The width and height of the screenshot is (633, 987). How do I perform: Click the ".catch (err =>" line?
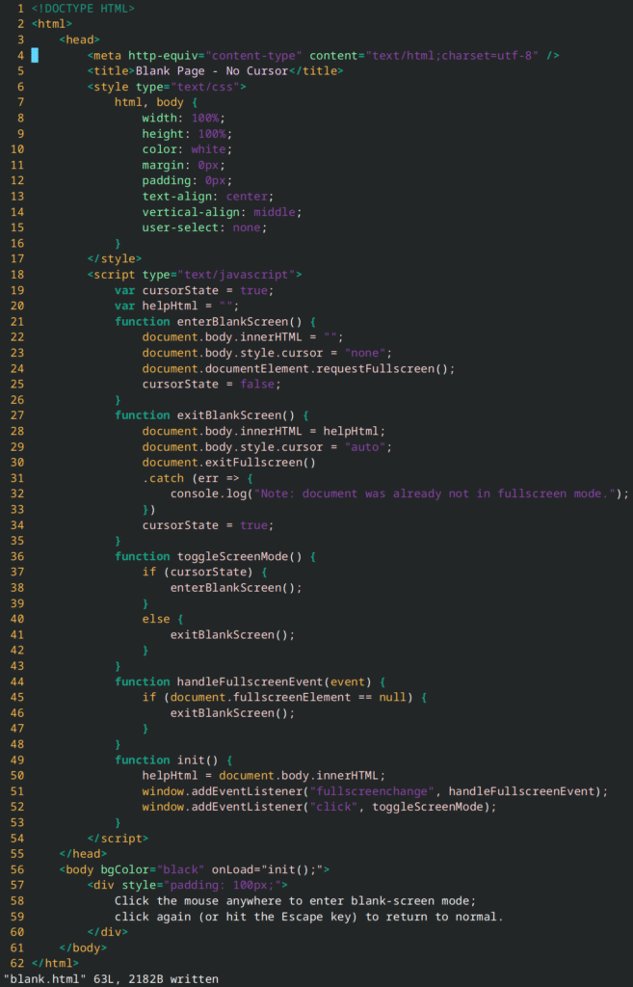[198, 478]
